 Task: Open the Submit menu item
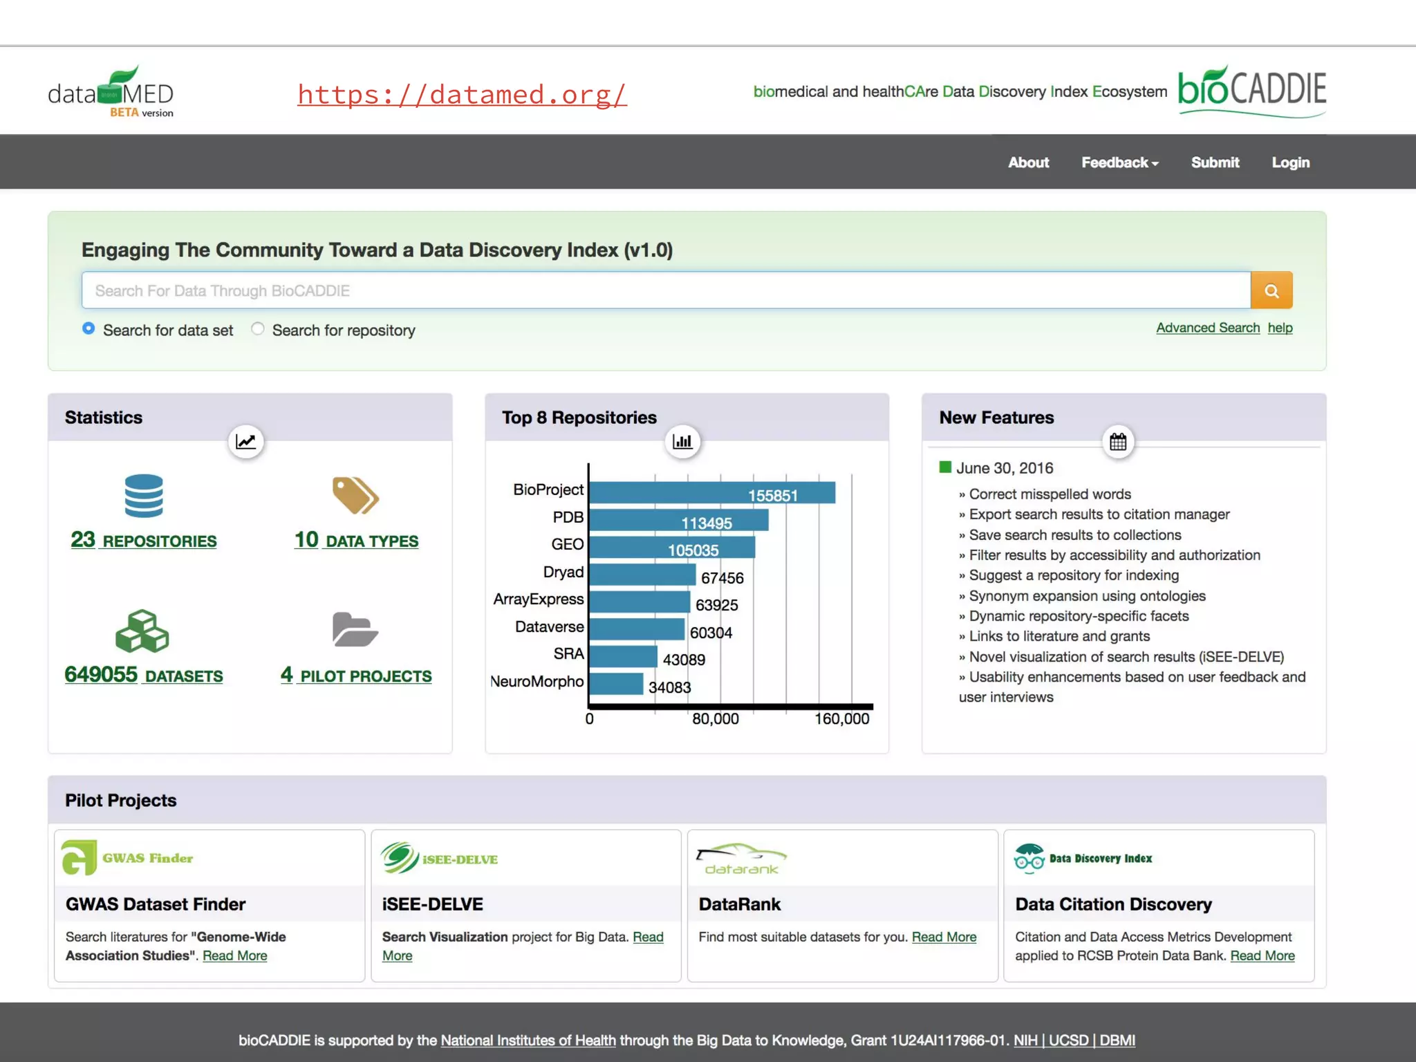(x=1215, y=162)
